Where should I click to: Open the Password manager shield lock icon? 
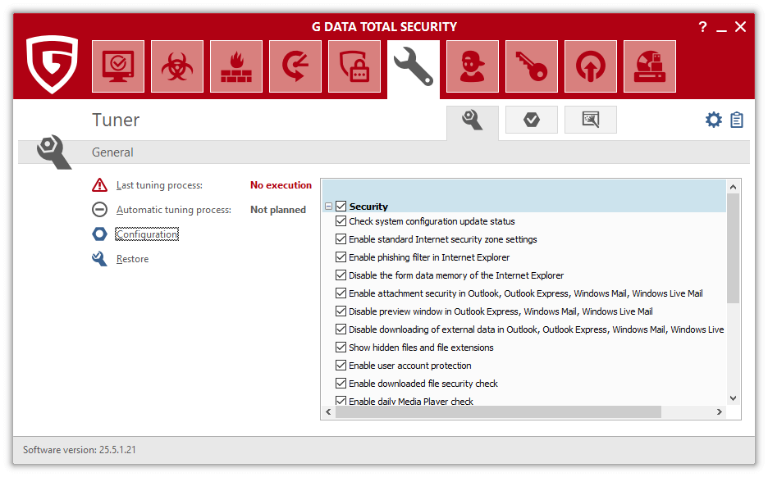point(354,66)
